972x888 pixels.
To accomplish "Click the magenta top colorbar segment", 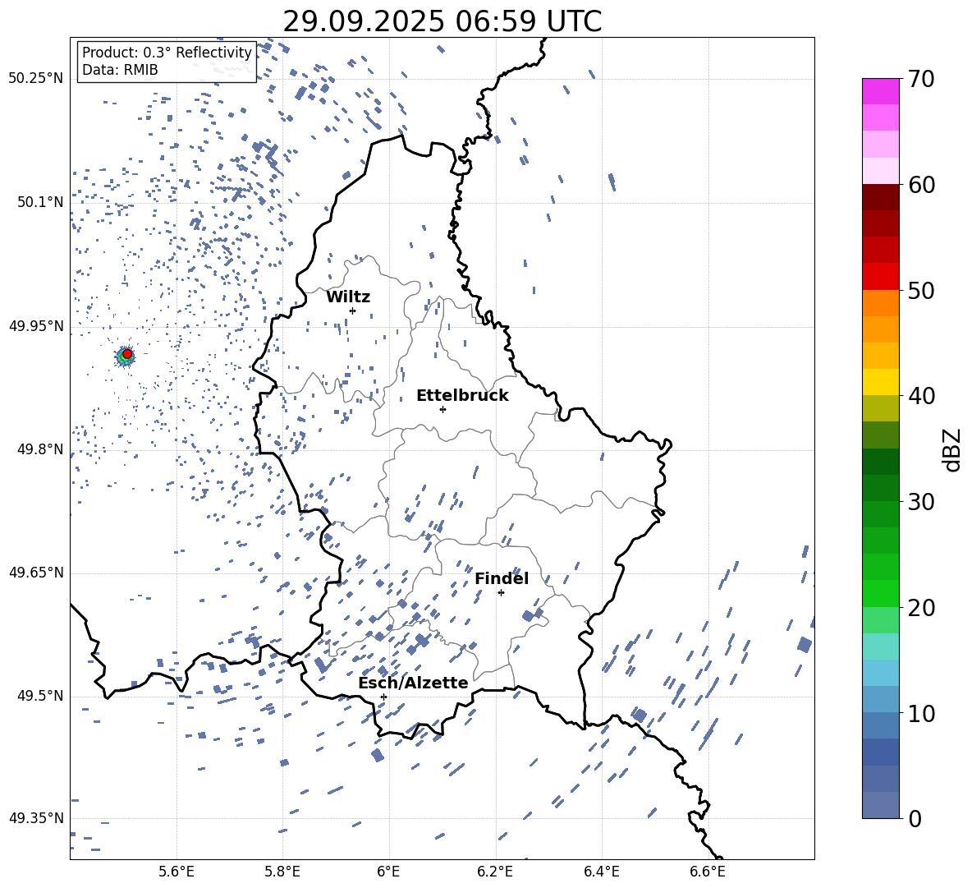I will [x=881, y=91].
